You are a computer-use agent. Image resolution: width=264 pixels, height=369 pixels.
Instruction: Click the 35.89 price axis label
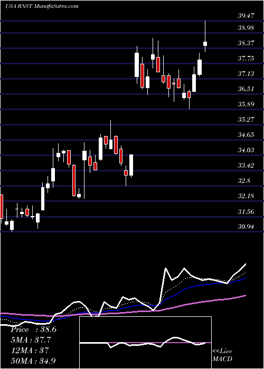(246, 104)
